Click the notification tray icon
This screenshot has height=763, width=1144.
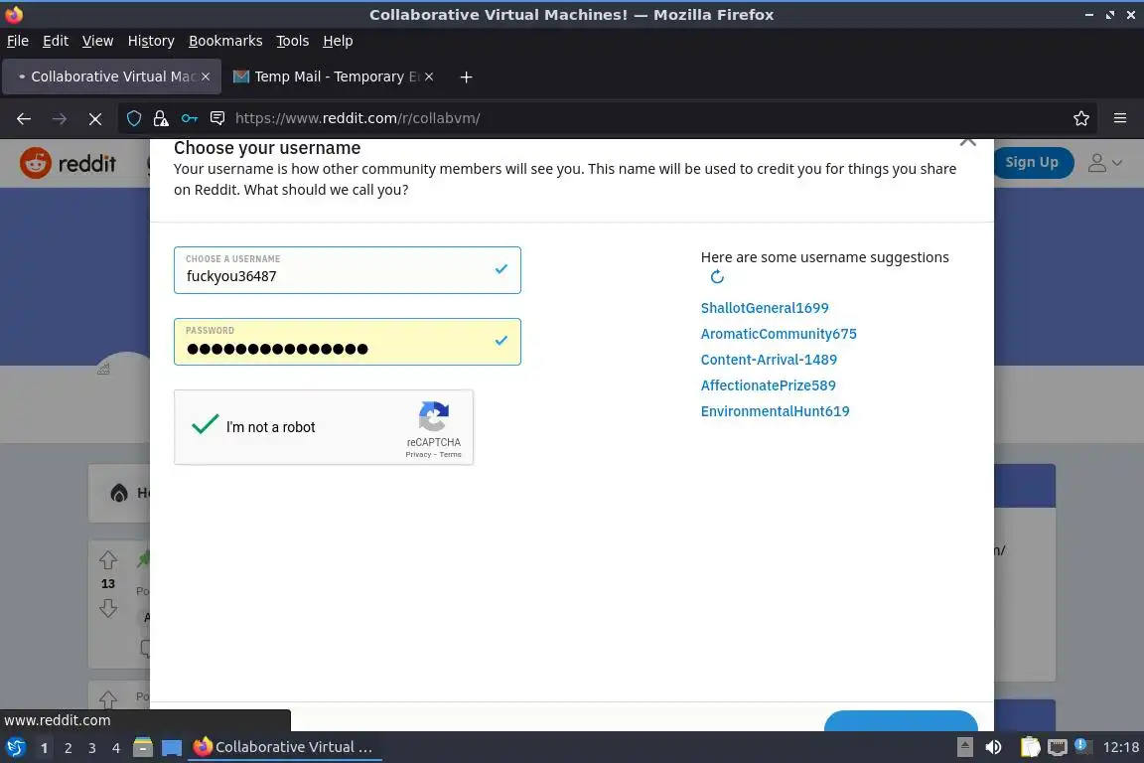1081,745
